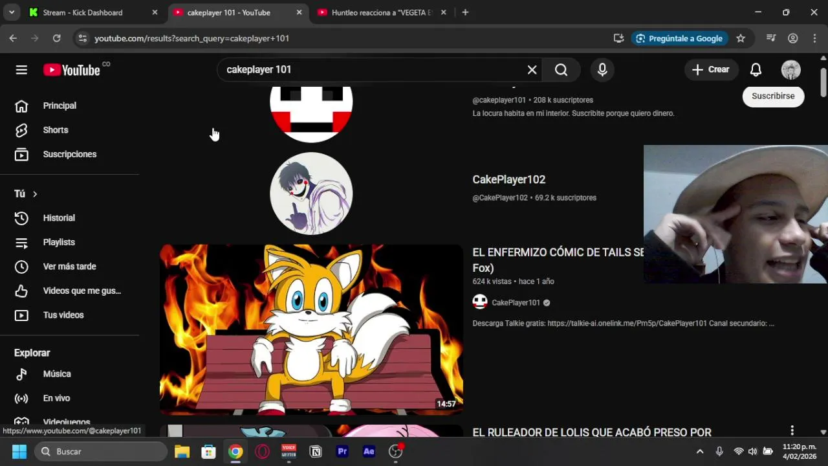Viewport: 828px width, 466px height.
Task: Open Chrome profile icon
Action: tap(792, 38)
